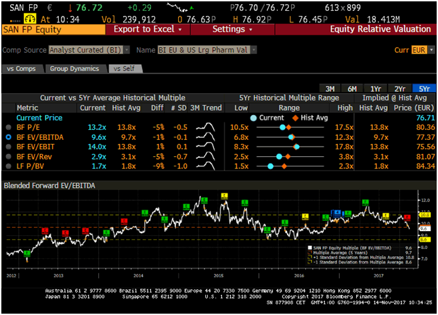Click the yellow gauge icon beside At 10:34

30,19
